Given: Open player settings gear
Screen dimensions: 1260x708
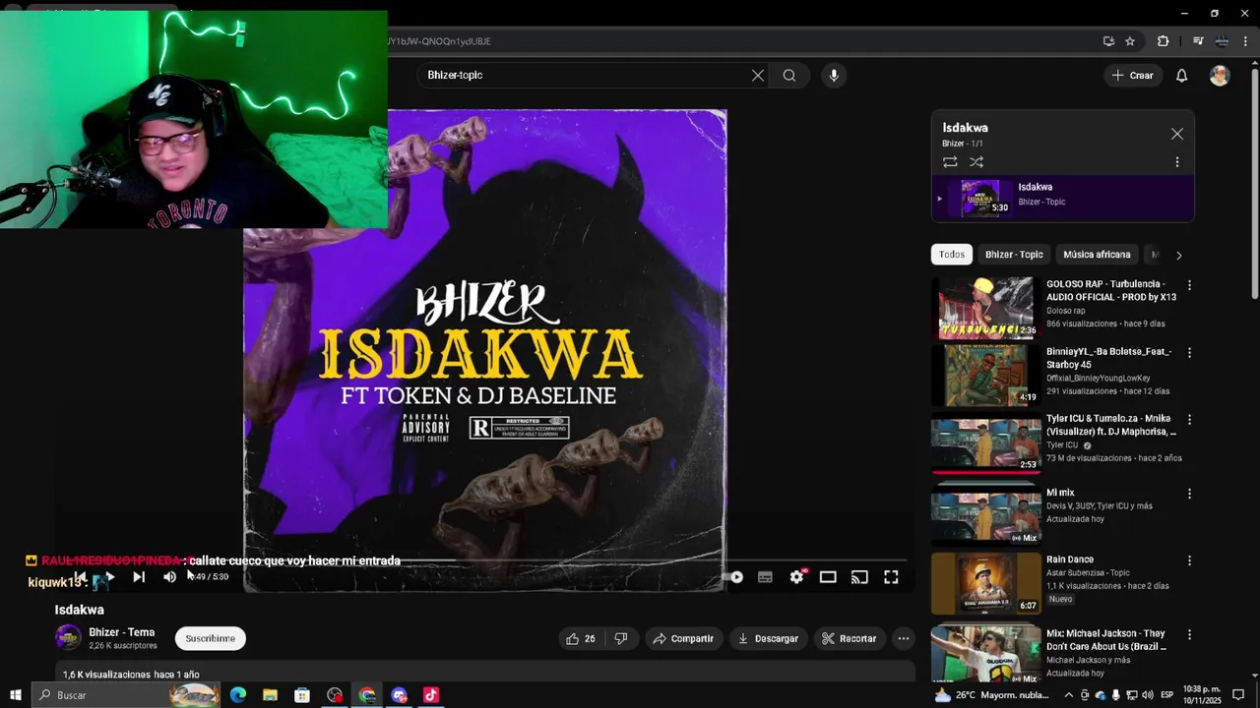Looking at the screenshot, I should [796, 577].
